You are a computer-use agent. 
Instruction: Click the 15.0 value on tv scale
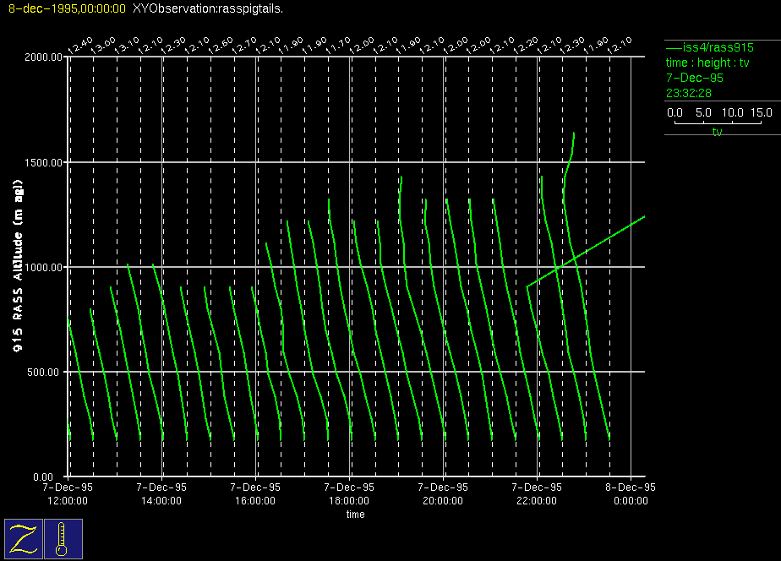(x=761, y=112)
